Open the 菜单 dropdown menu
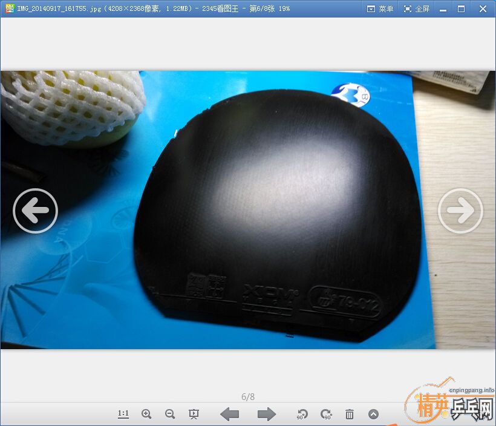 coord(380,8)
